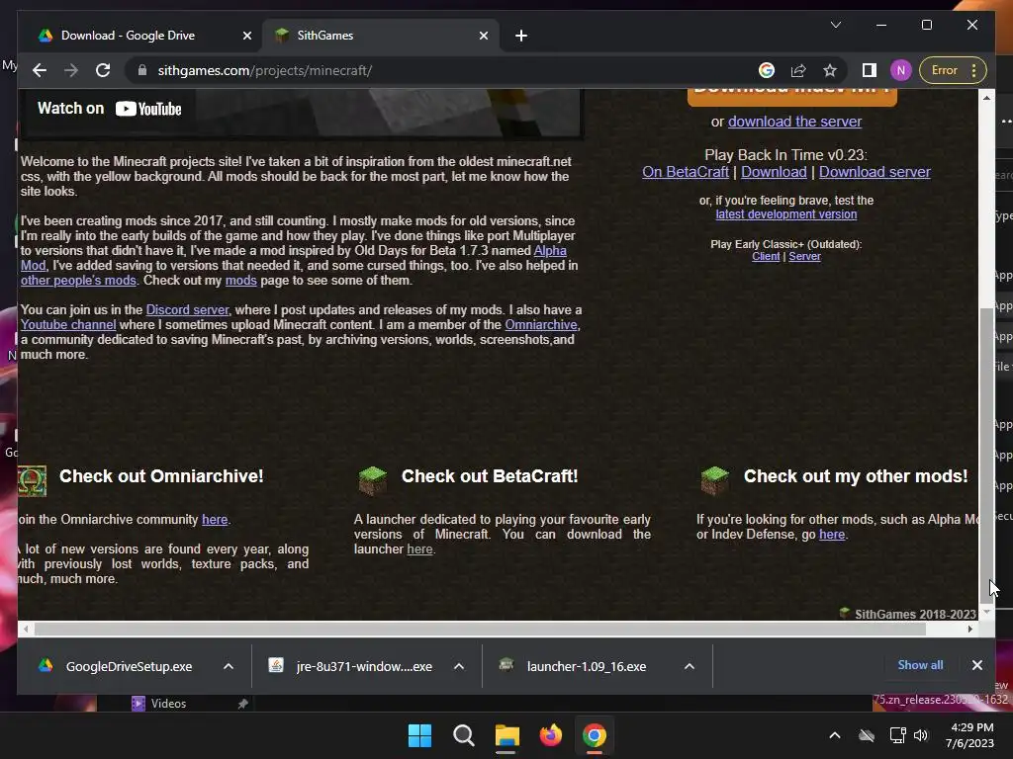The height and width of the screenshot is (759, 1013).
Task: Open GoogleDriveSetup.exe download
Action: tap(130, 666)
